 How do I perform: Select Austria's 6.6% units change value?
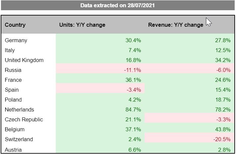pyautogui.click(x=135, y=150)
